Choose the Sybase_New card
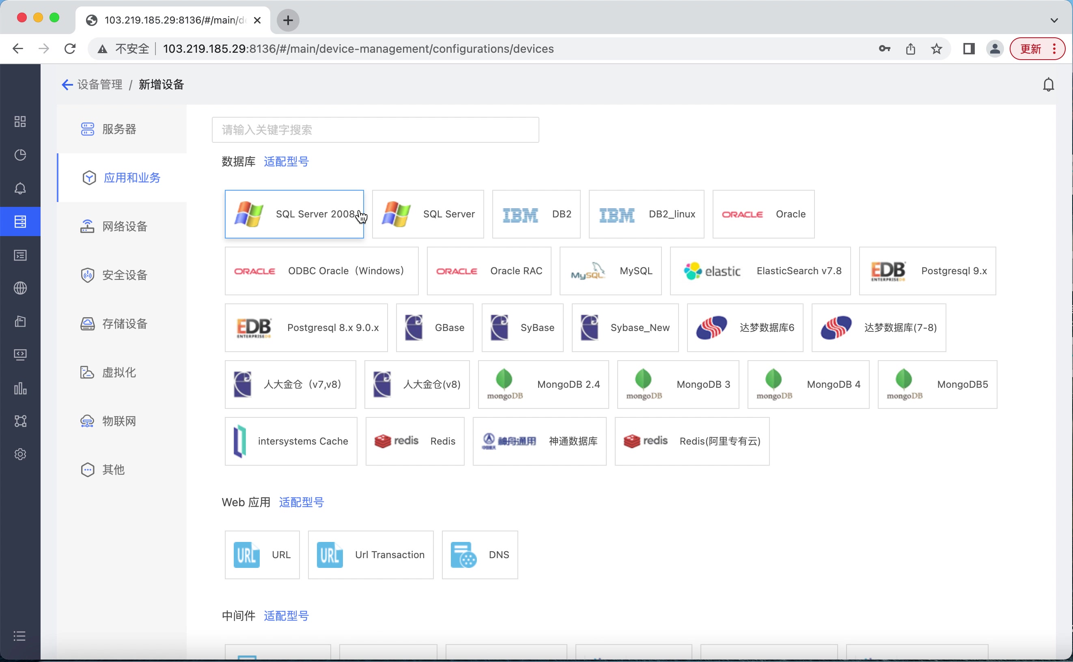 coord(625,327)
